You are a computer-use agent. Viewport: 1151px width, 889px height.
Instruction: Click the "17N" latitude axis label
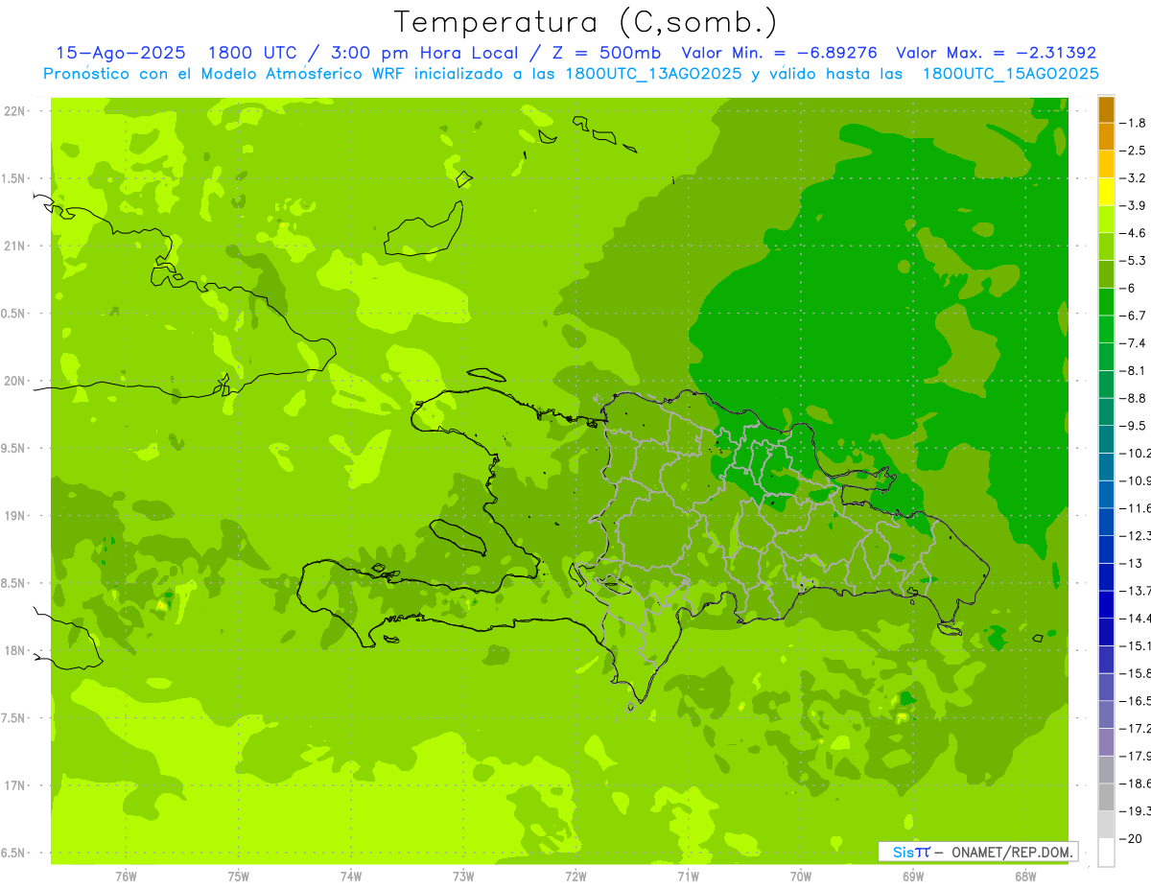15,785
